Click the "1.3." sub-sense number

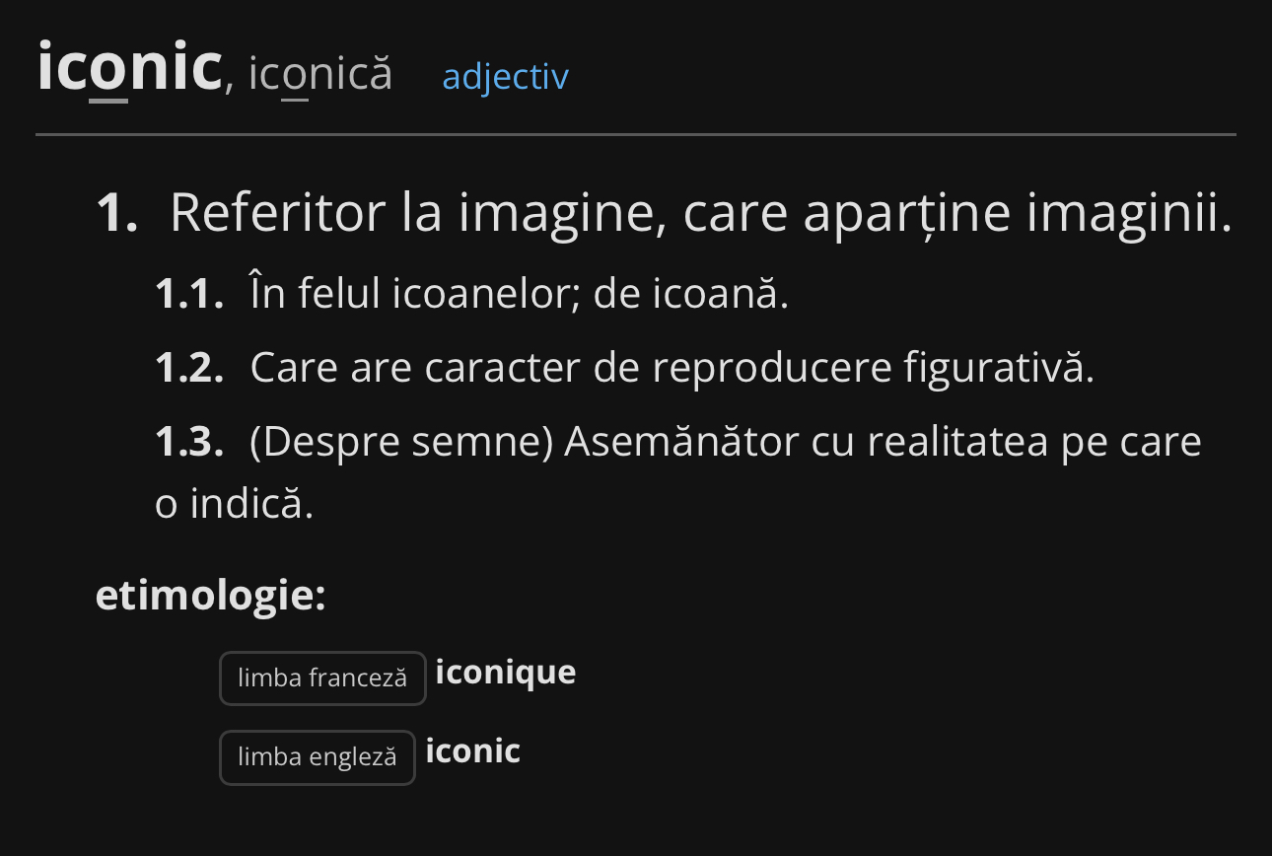[x=189, y=444]
